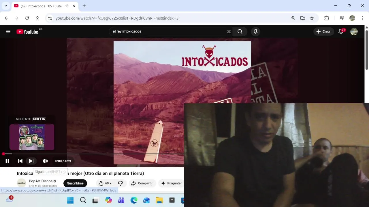
Task: Click the '3.45 M de suscriptores' text
Action: coord(43,186)
